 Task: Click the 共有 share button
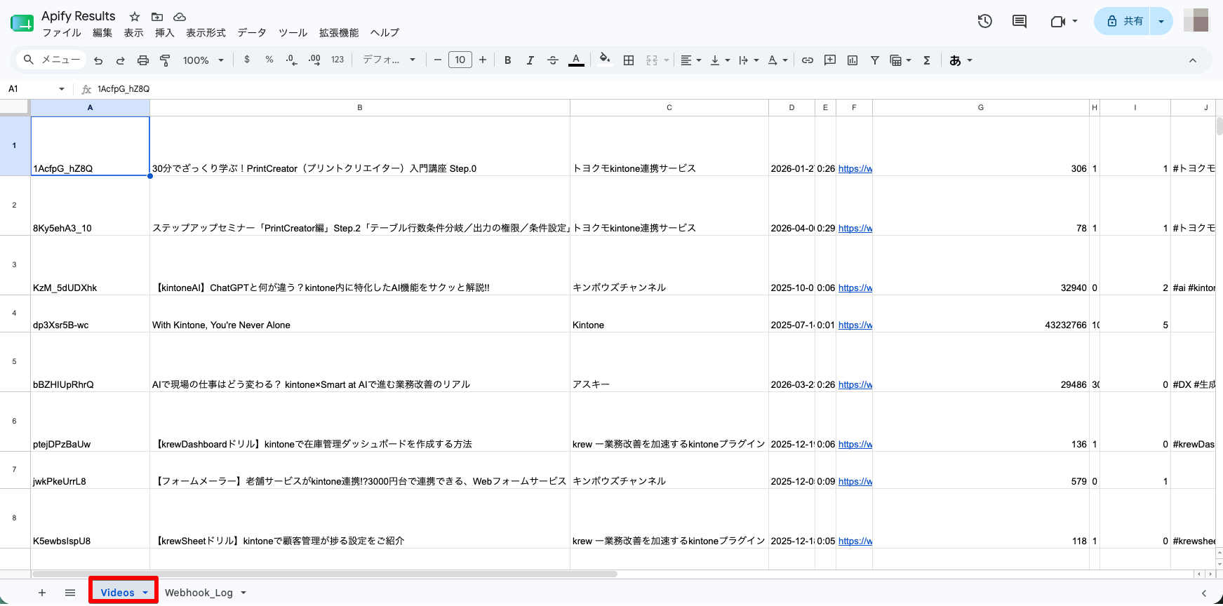(x=1124, y=21)
